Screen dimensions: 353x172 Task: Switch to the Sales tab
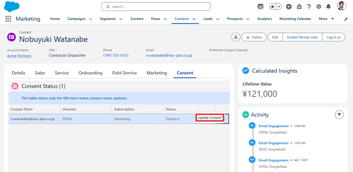[x=40, y=73]
